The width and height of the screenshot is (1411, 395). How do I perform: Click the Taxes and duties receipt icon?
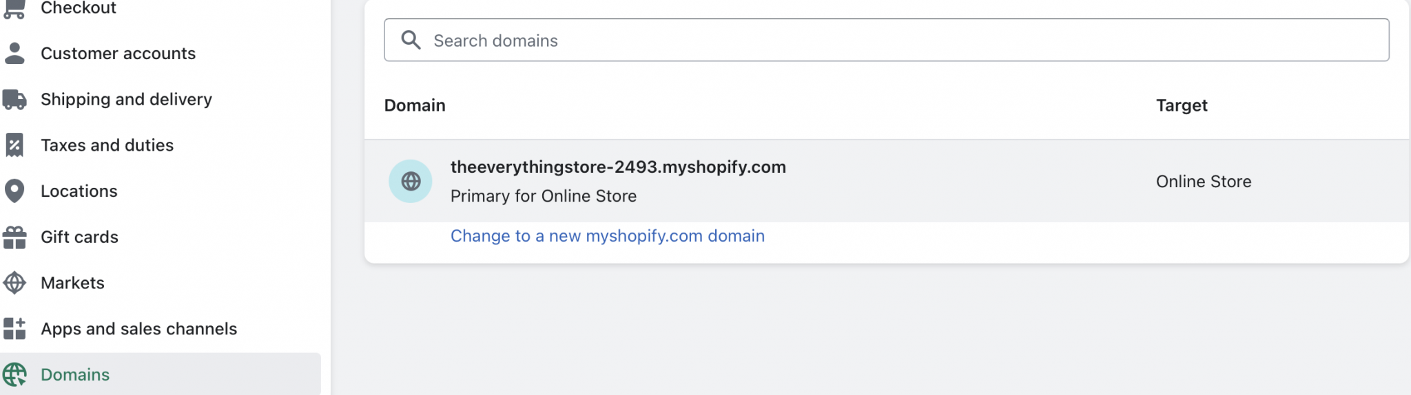pos(14,145)
